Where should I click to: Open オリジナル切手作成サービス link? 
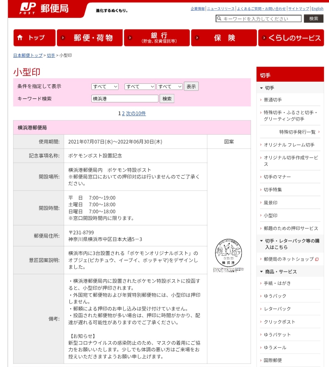point(291,161)
